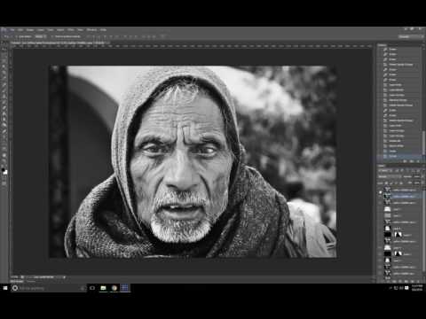Open the layer blend mode dropdown
426x319 pixels.
click(x=390, y=176)
